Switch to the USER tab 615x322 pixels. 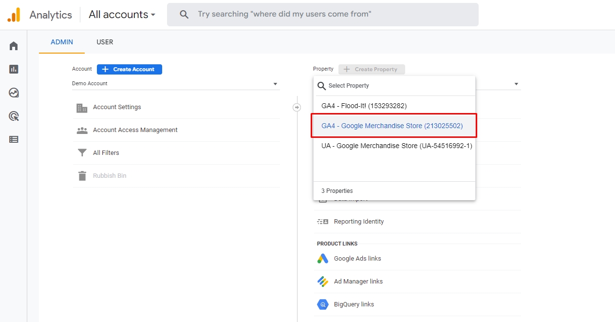(105, 42)
